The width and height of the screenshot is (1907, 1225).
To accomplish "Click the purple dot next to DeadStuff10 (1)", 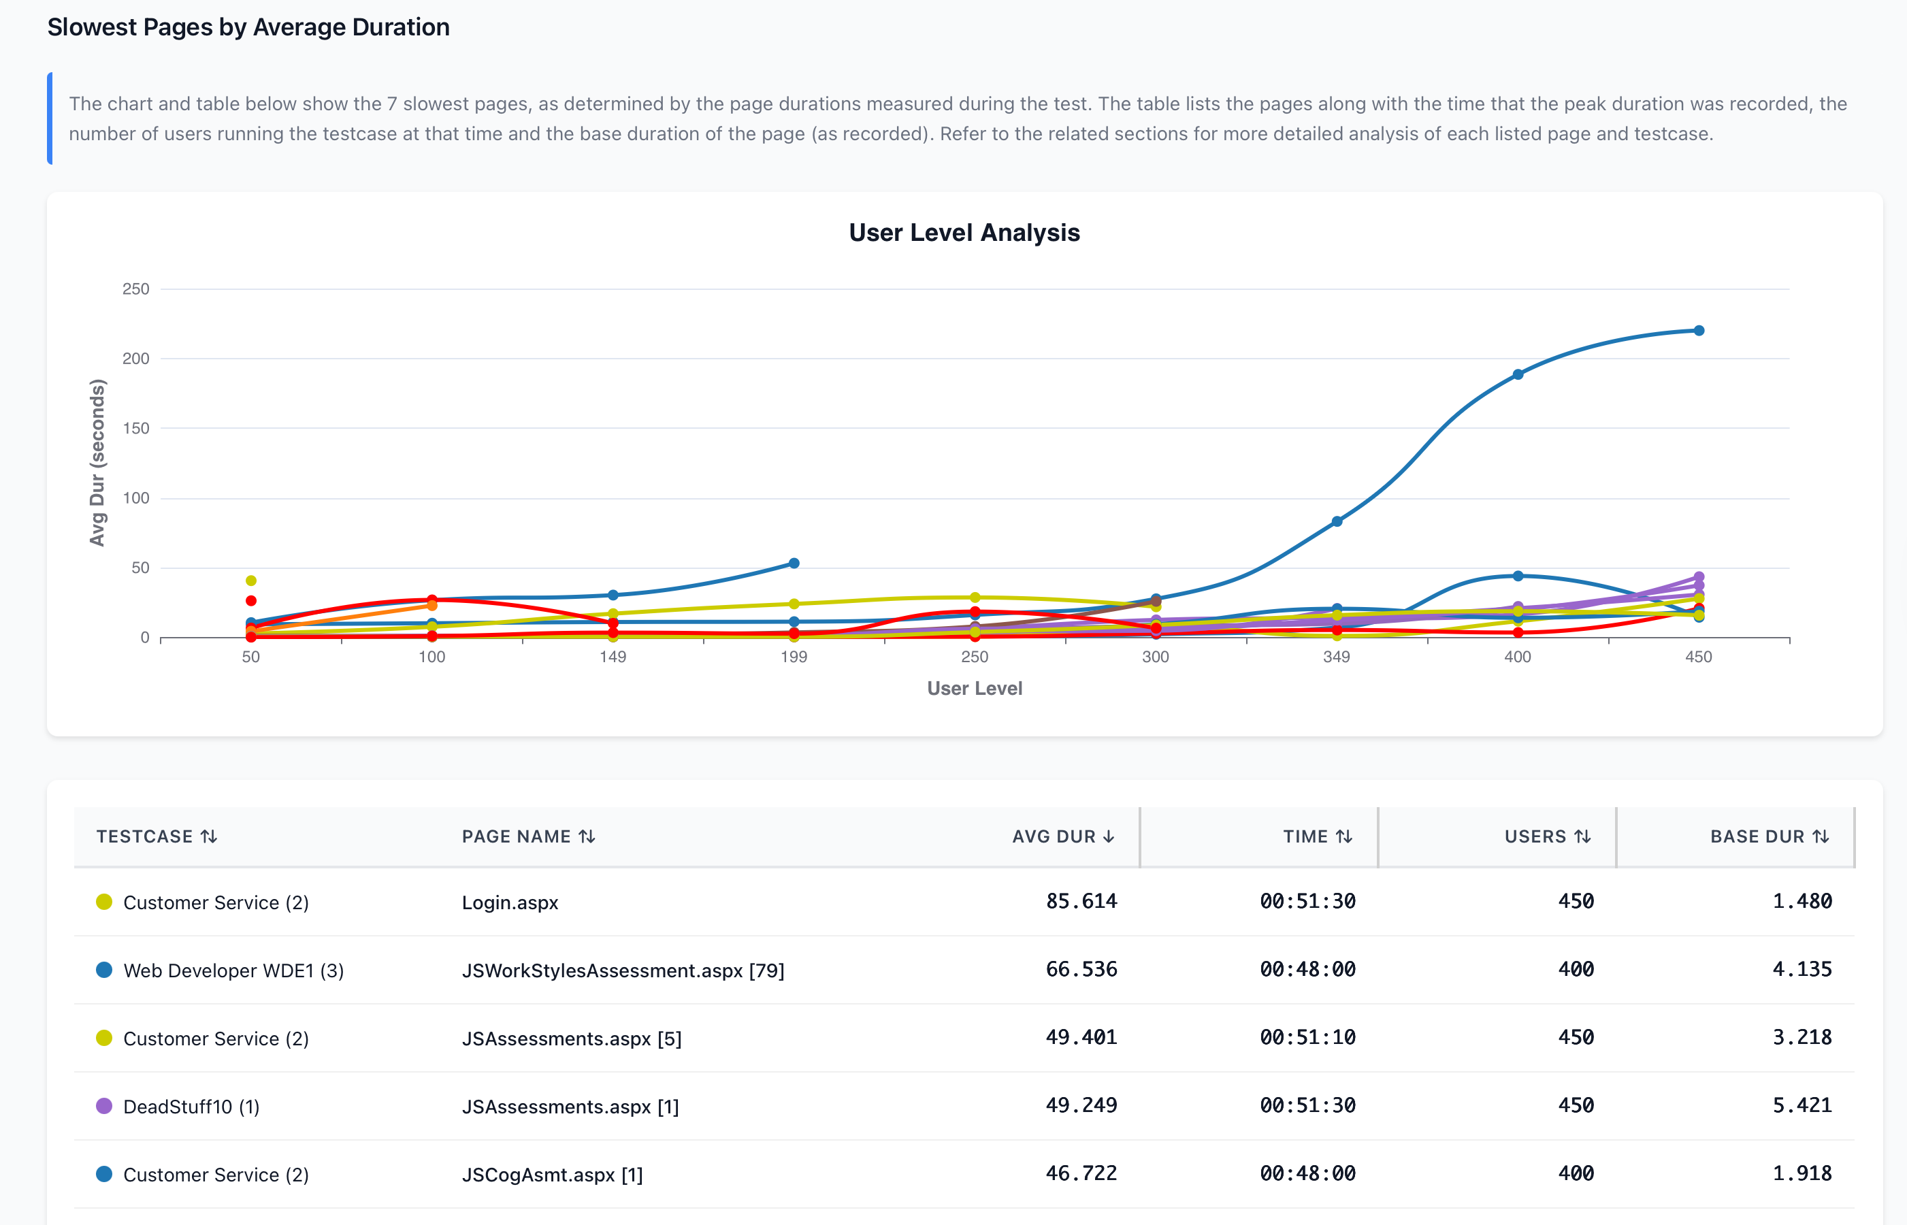I will point(103,1106).
